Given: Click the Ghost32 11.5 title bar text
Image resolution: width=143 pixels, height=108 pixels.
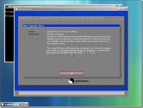Looking at the screenshot, I should 25,9.
